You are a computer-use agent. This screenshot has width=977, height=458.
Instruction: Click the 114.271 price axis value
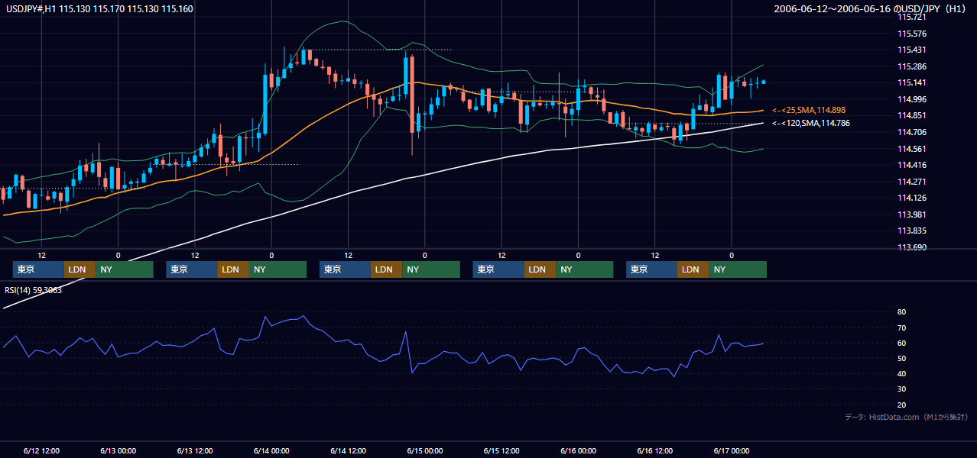click(x=911, y=182)
